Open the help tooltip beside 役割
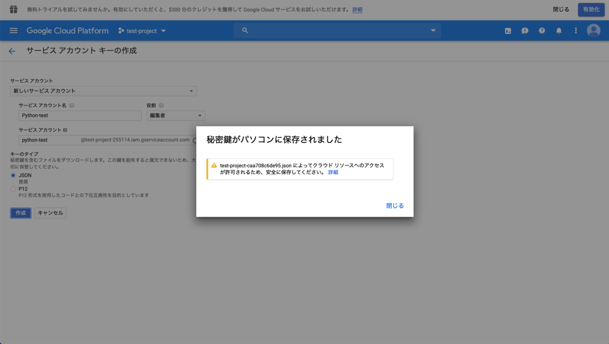 click(x=161, y=105)
